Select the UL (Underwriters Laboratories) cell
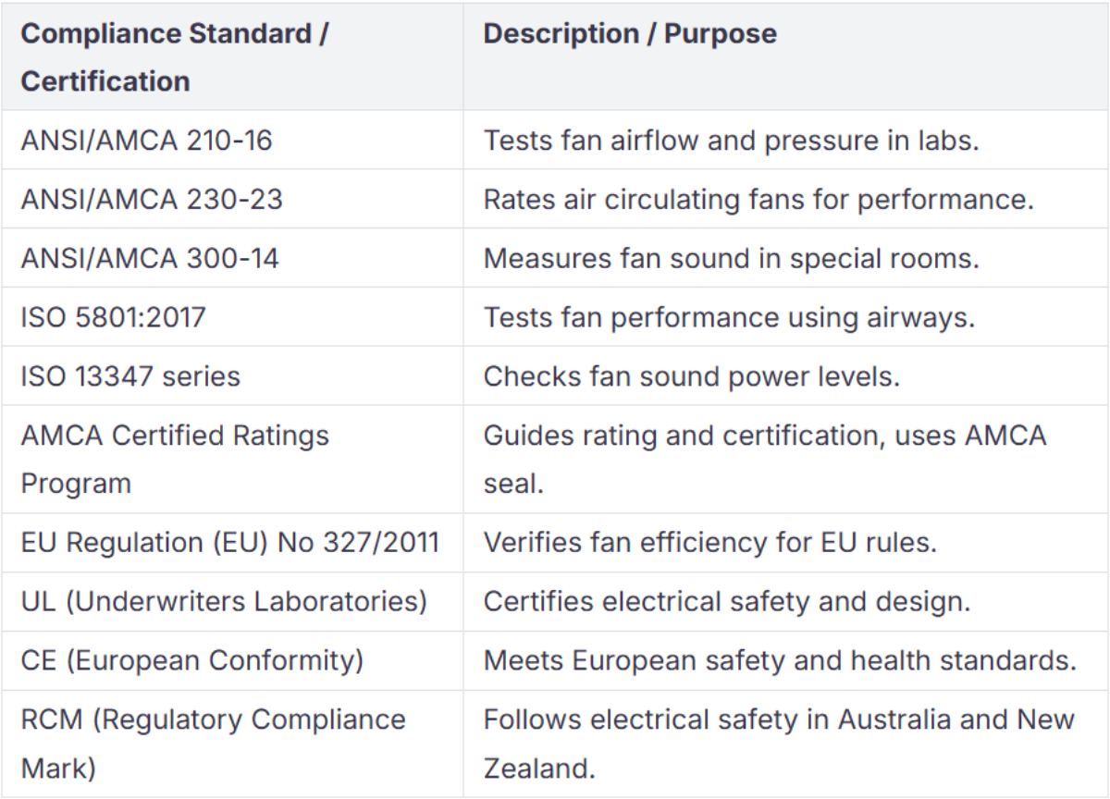Image resolution: width=1110 pixels, height=799 pixels. [224, 601]
